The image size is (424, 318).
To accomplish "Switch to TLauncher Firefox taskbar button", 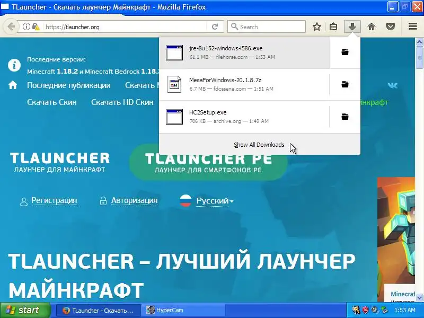I will coord(99,311).
